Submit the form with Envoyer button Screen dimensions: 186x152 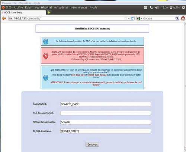(x=92, y=145)
